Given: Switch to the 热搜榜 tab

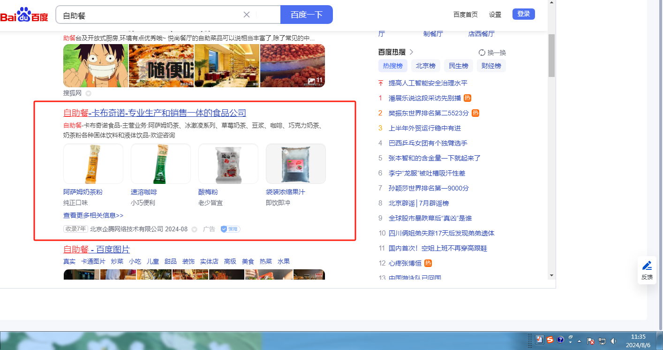Looking at the screenshot, I should pos(393,66).
